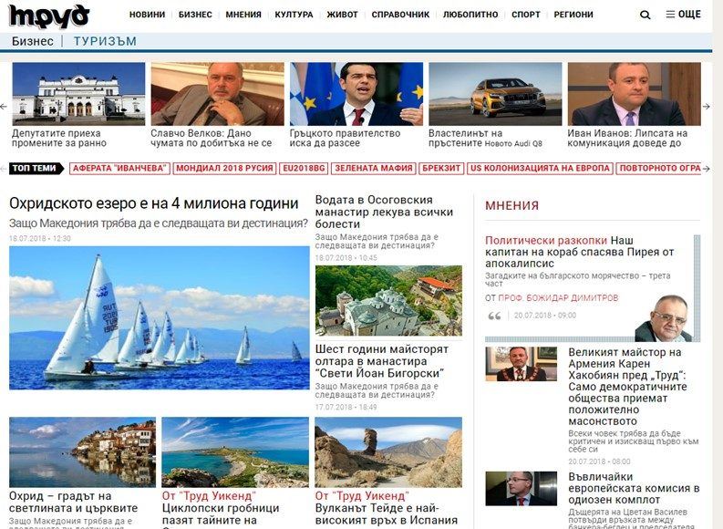Open the БРЕКЗИТ topic tag
Viewport: 723px width, 529px height.
click(x=441, y=169)
